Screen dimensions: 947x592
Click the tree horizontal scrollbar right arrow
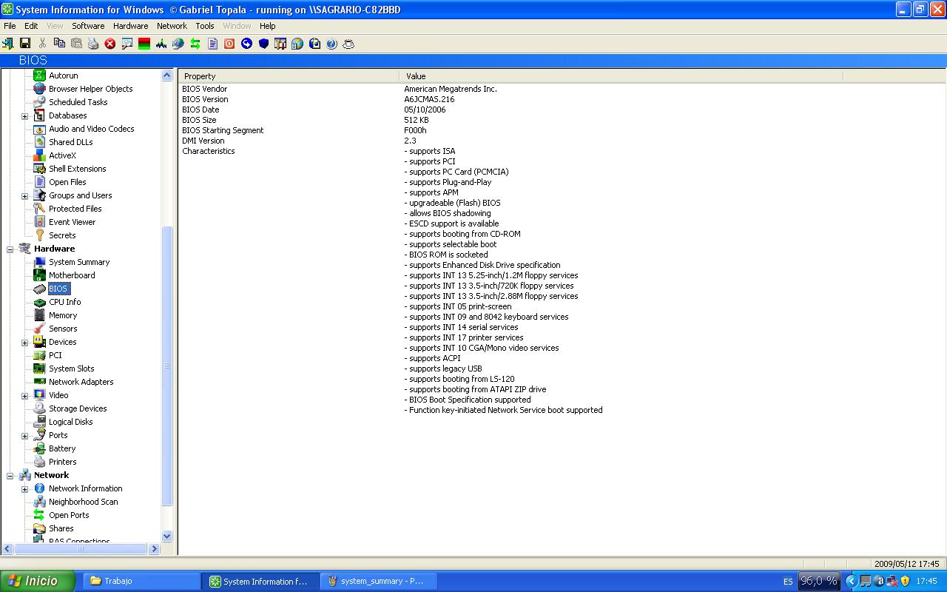155,549
